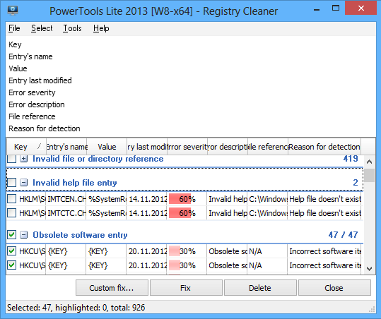Maximize the Registry Cleaner window
Image resolution: width=381 pixels, height=319 pixels.
point(336,8)
